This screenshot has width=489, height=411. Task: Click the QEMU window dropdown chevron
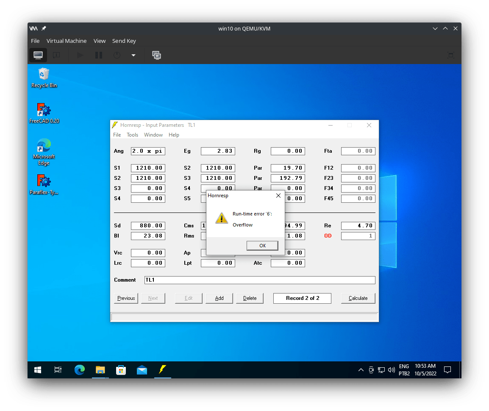(435, 28)
